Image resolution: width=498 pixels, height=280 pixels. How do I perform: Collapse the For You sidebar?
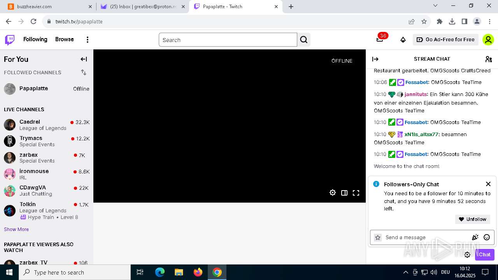[84, 59]
